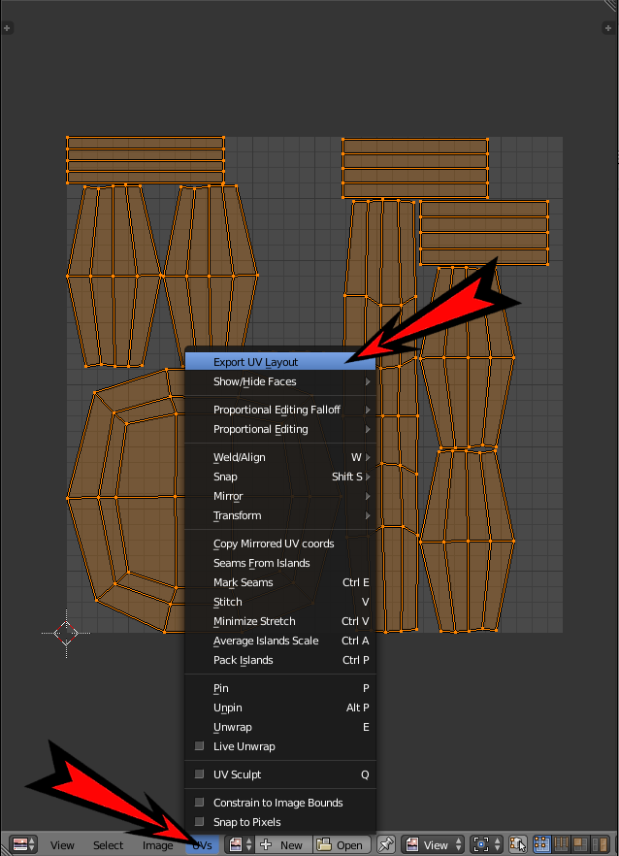The image size is (619, 856).
Task: Toggle UV and mesh selection sync icon
Action: pyautogui.click(x=517, y=844)
